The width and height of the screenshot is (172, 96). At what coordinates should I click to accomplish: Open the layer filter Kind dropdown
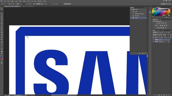[156, 32]
